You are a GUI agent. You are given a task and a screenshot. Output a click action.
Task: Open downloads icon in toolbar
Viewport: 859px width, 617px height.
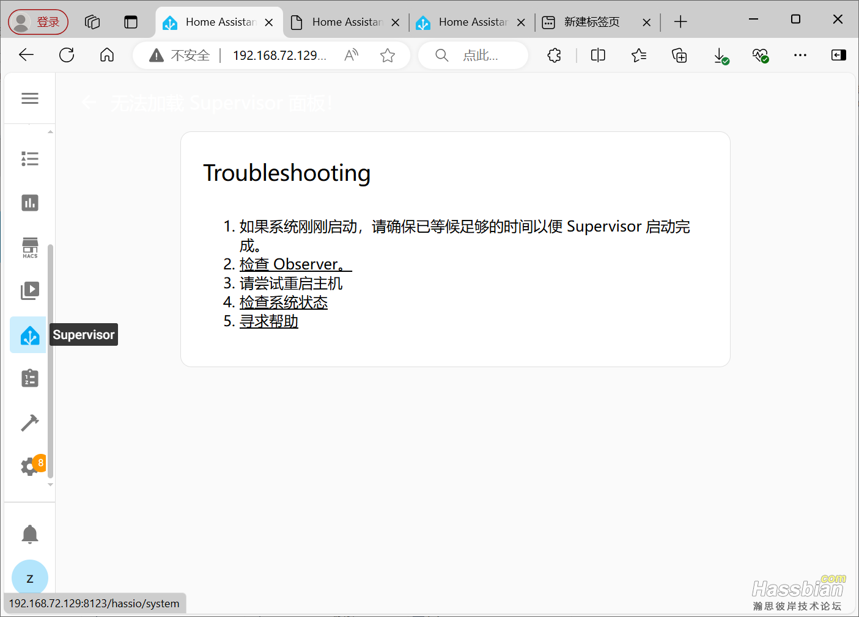[721, 56]
